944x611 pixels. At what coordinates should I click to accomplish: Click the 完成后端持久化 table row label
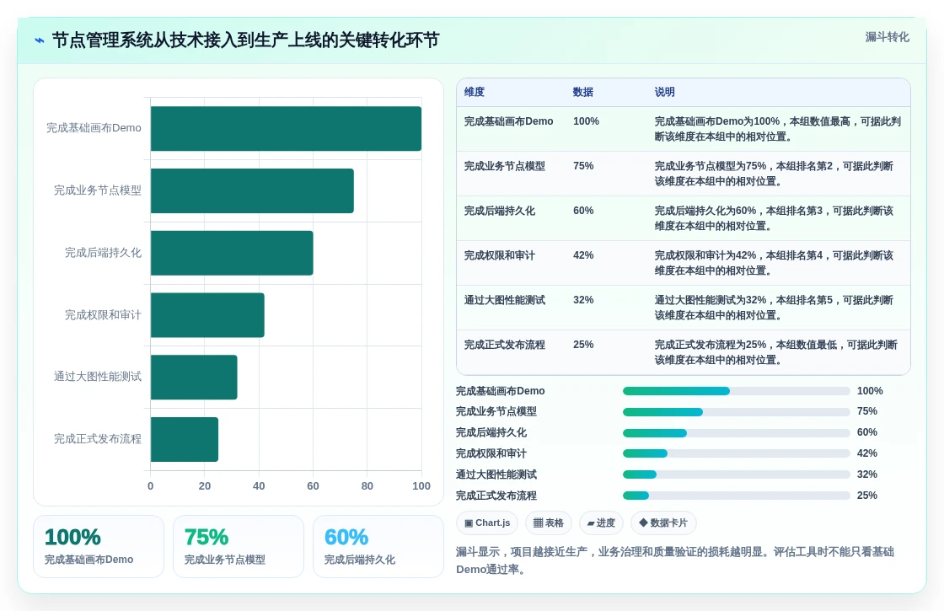point(500,211)
